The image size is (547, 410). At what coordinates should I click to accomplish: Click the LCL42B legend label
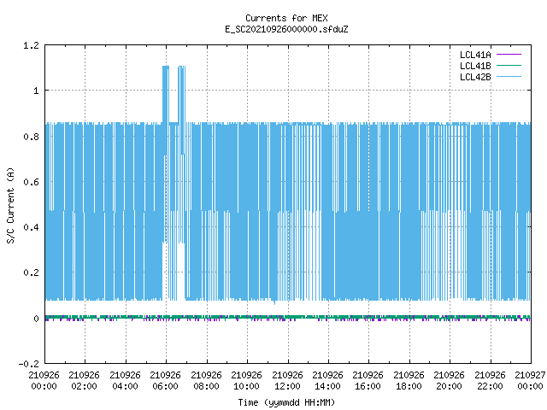tap(475, 77)
